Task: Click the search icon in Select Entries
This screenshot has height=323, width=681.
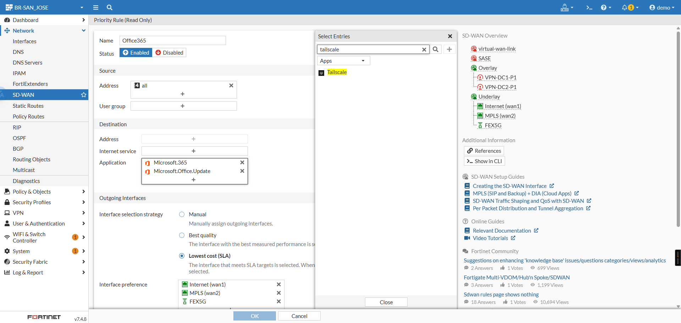Action: [436, 50]
